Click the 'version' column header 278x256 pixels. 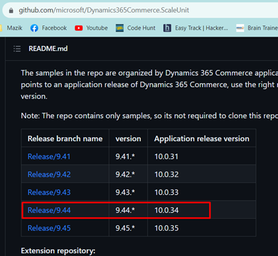click(128, 139)
